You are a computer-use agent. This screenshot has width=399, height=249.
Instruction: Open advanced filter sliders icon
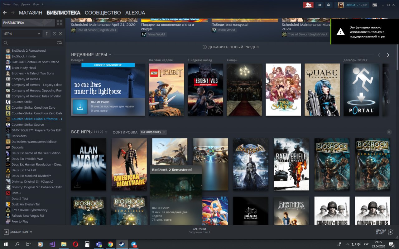[60, 43]
